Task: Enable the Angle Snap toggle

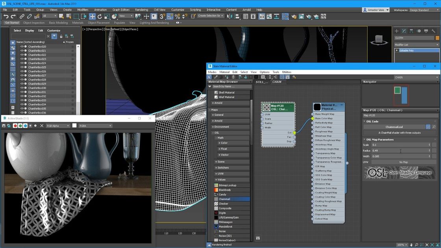Action: [170, 17]
